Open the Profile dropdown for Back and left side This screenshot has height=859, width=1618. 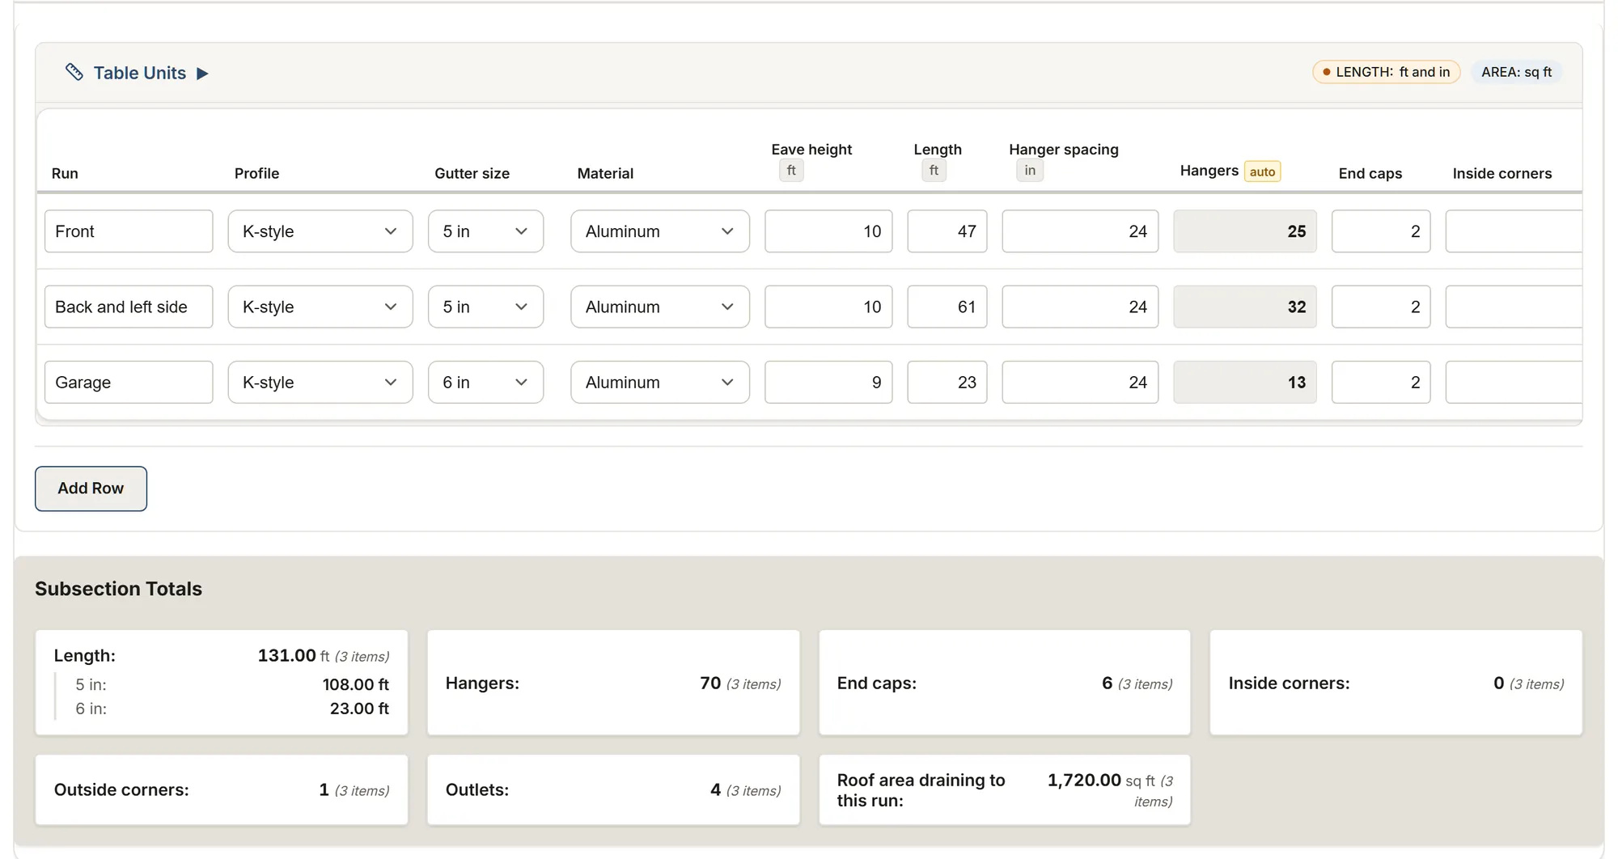(320, 307)
